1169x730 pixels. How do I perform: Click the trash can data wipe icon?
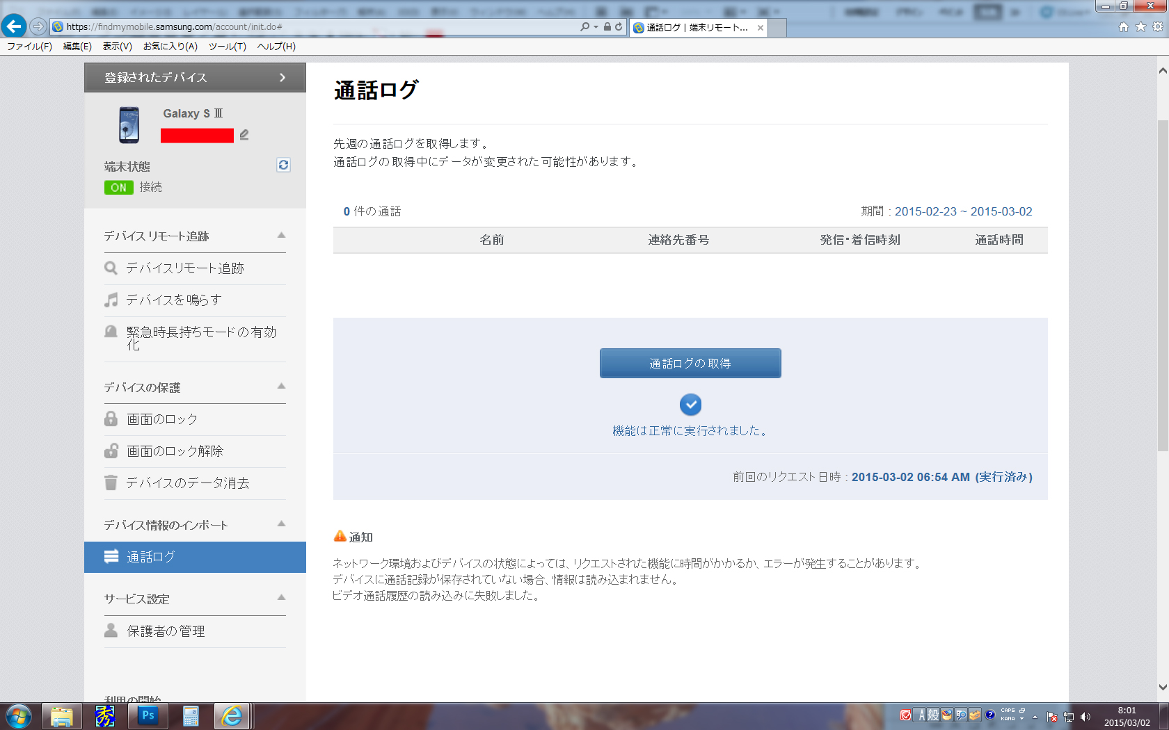[111, 482]
